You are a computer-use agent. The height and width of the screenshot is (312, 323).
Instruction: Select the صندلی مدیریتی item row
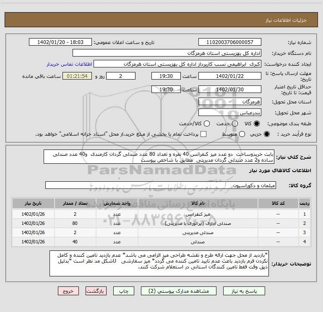click(x=161, y=232)
